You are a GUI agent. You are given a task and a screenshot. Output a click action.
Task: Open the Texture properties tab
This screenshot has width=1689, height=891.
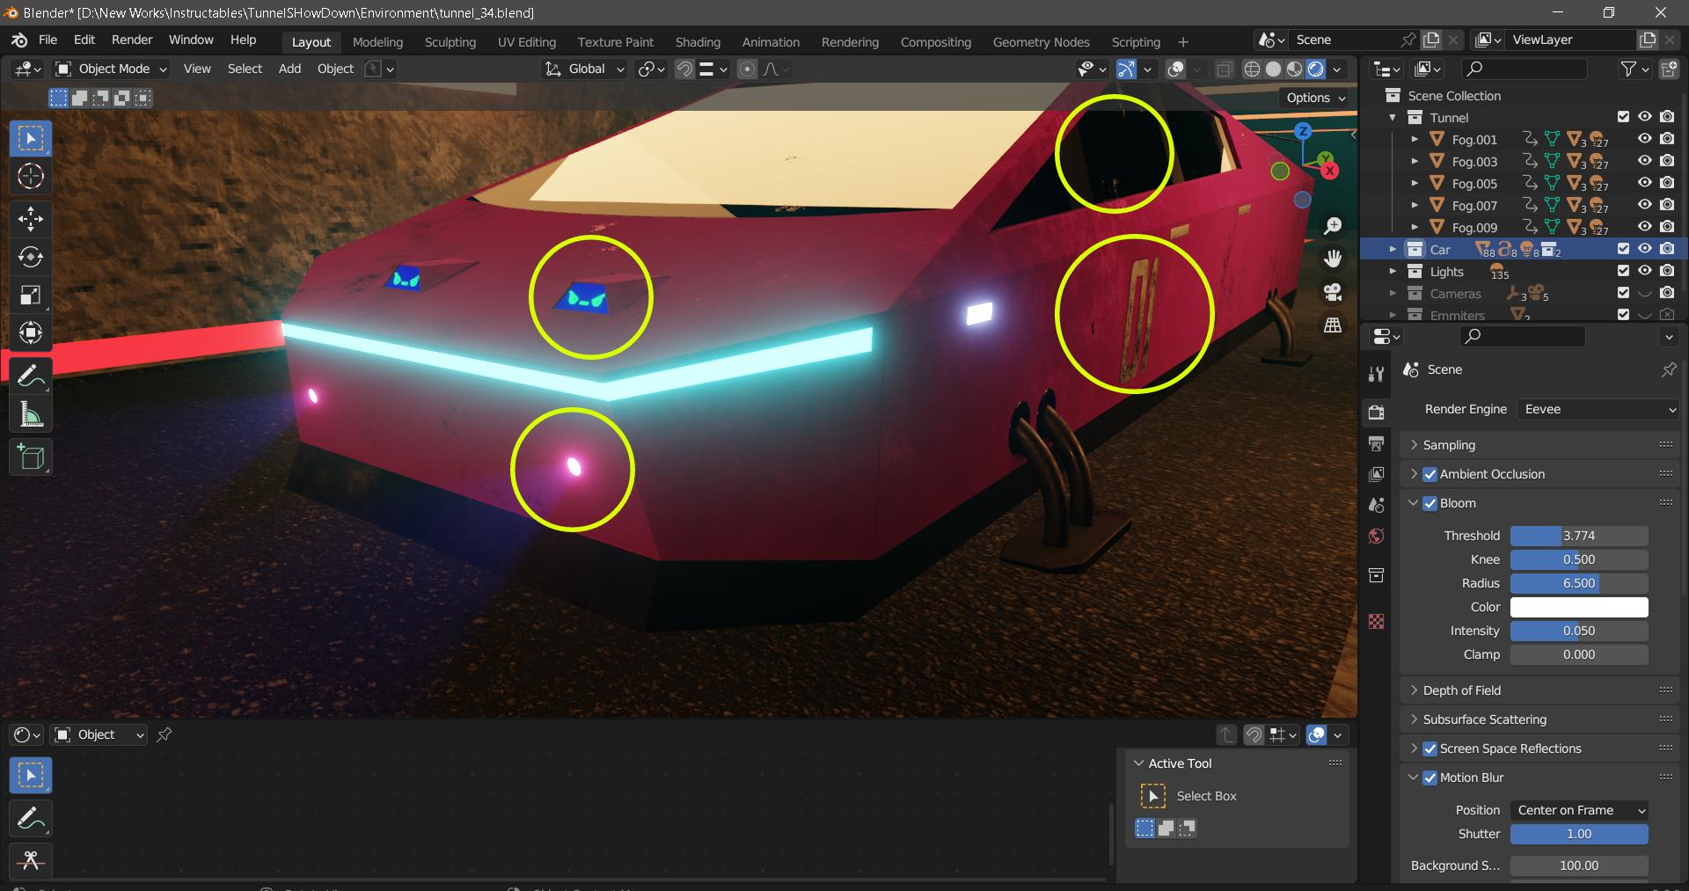point(1377,621)
